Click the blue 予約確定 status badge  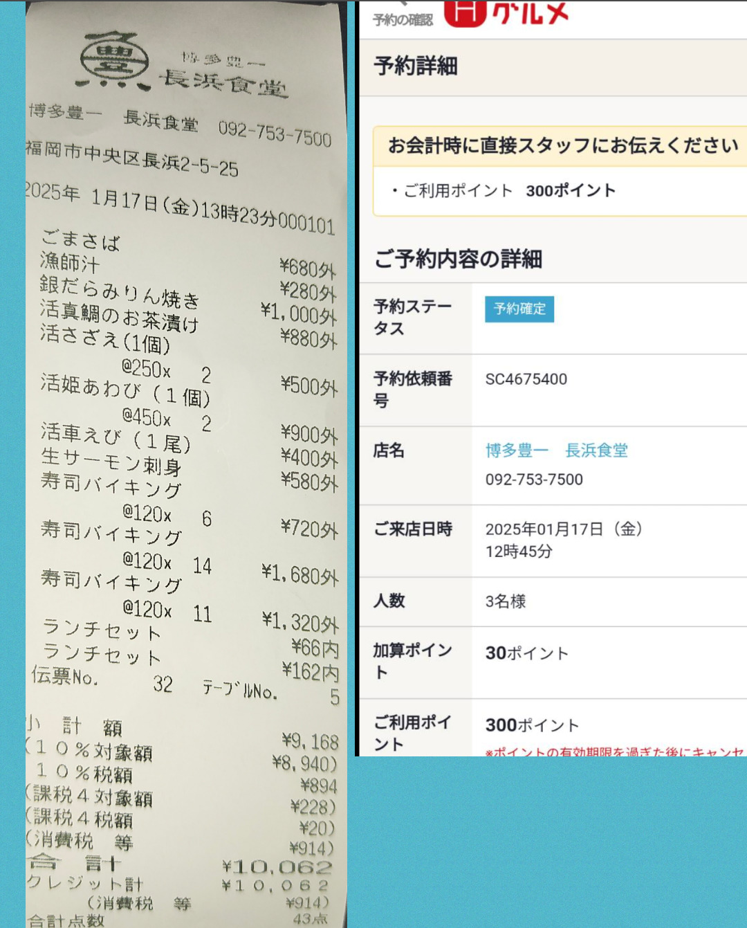click(519, 309)
